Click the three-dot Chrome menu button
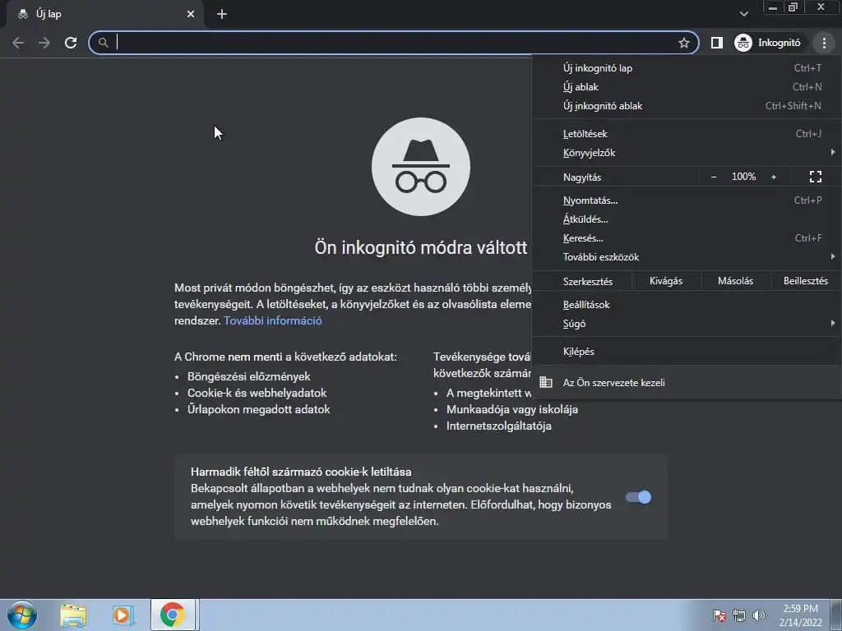 point(824,43)
